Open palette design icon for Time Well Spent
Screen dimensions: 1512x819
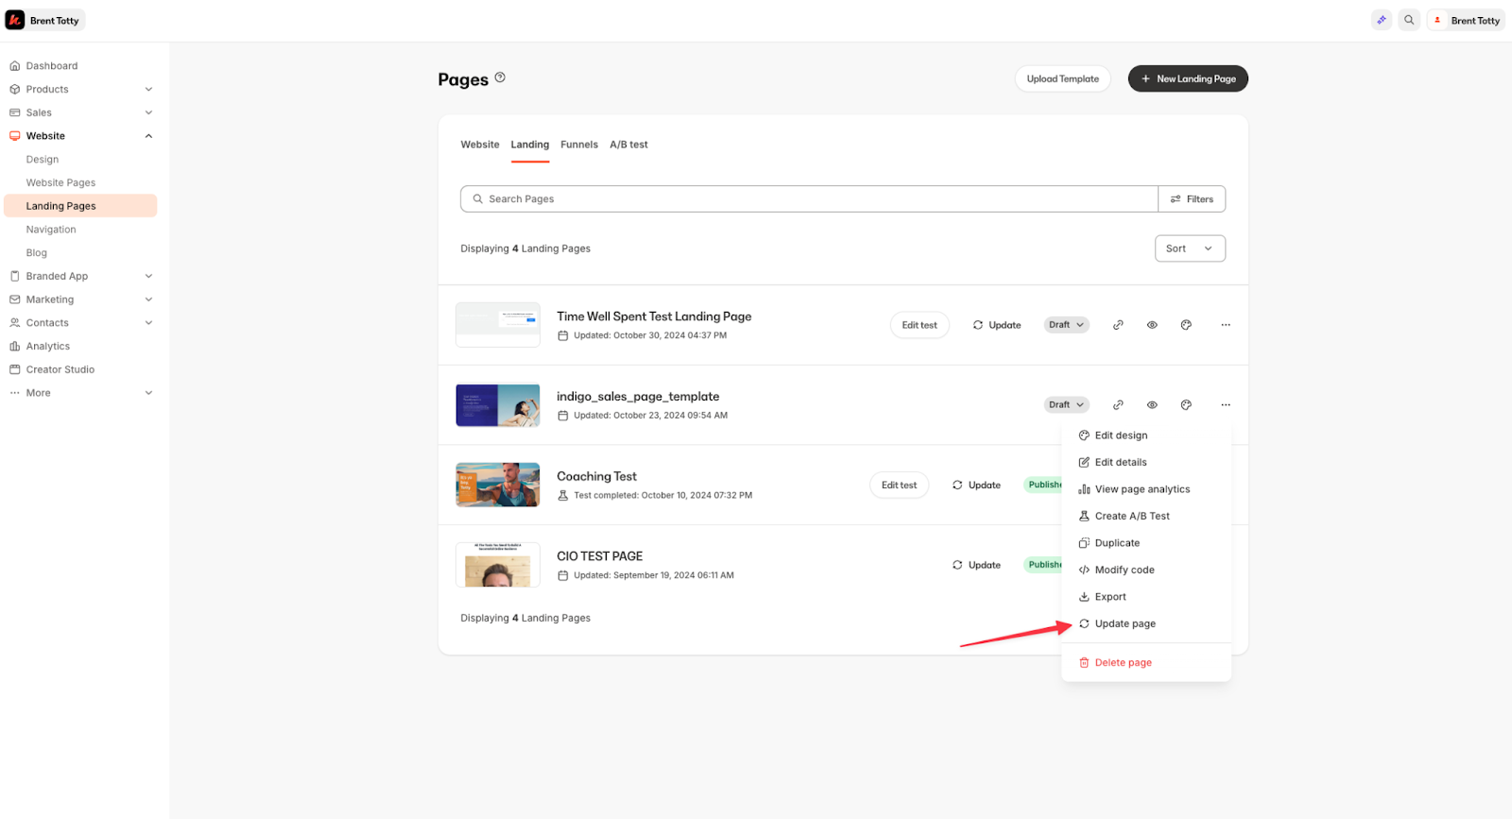[x=1186, y=325]
